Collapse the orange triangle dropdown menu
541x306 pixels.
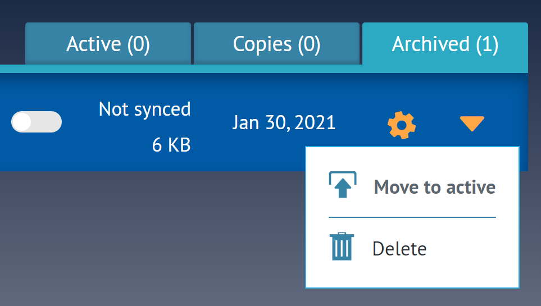471,124
